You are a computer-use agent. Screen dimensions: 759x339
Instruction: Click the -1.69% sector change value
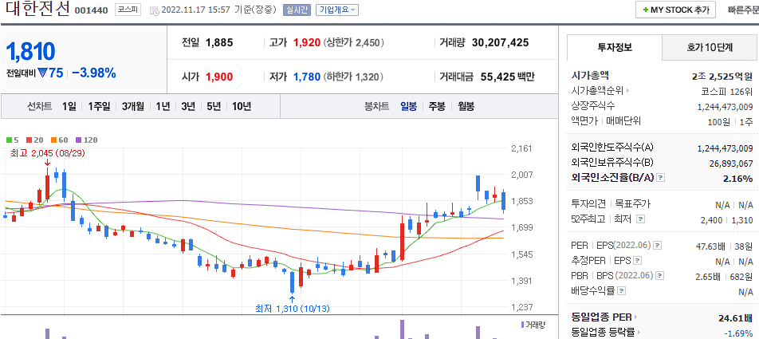click(x=738, y=333)
